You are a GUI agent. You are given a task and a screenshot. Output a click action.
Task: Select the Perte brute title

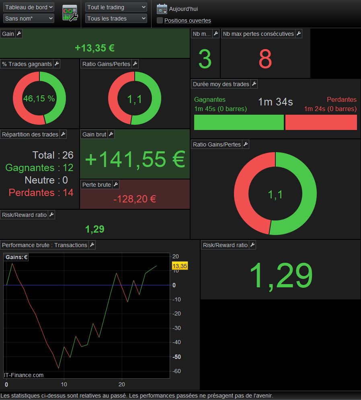96,185
